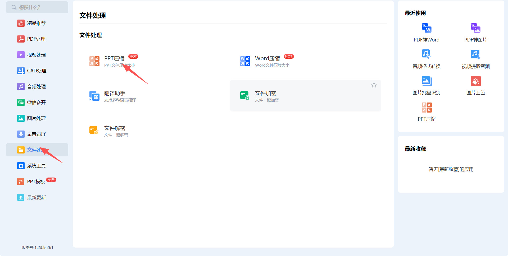The height and width of the screenshot is (256, 508).
Task: Click the recent 视频提取音频 icon
Action: coord(475,54)
